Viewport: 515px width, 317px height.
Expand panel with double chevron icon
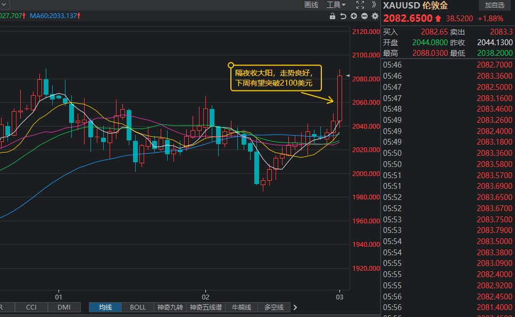tap(374, 5)
